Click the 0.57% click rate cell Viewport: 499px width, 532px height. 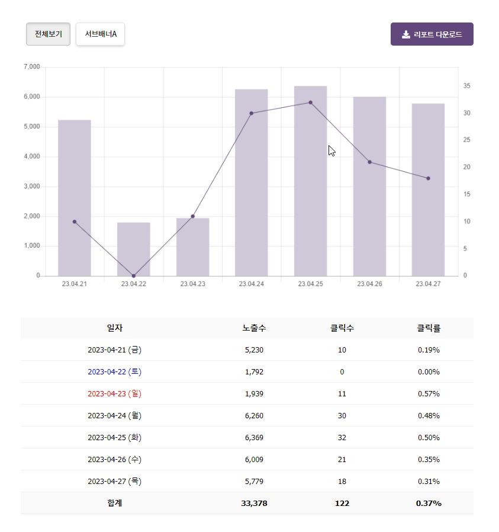(x=429, y=393)
